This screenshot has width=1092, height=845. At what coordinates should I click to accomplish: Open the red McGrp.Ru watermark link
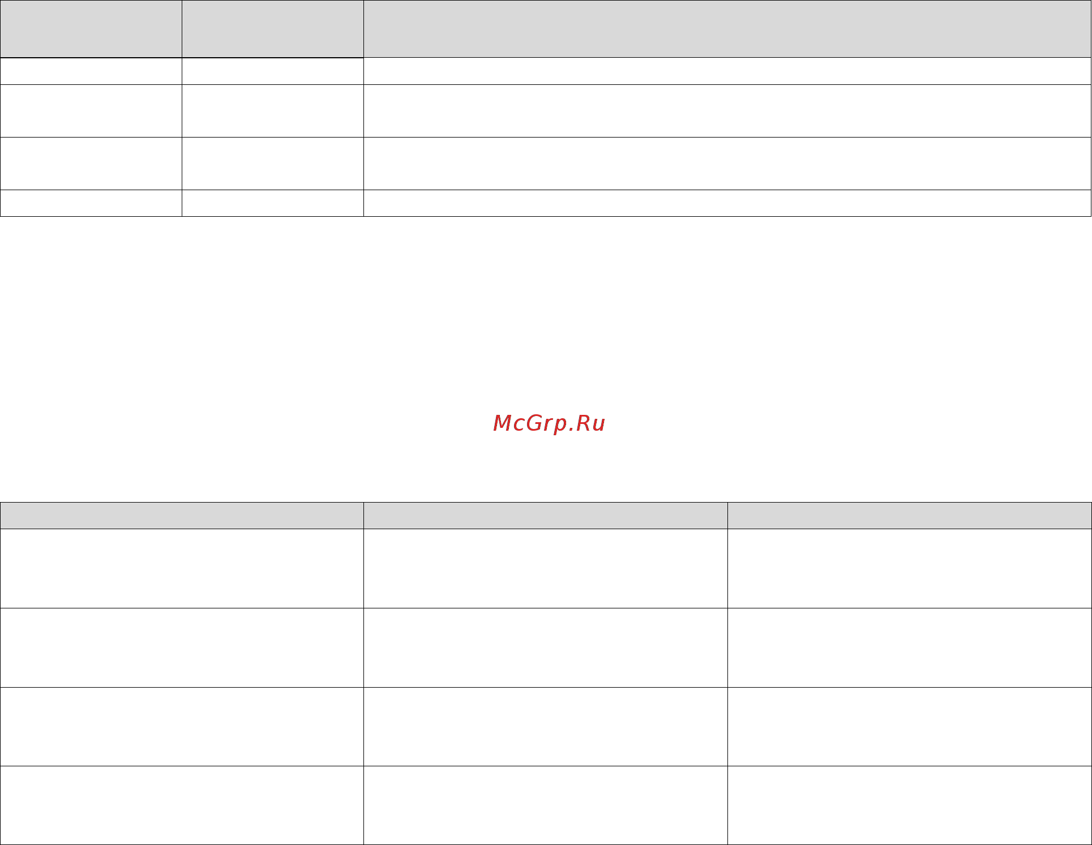click(549, 424)
